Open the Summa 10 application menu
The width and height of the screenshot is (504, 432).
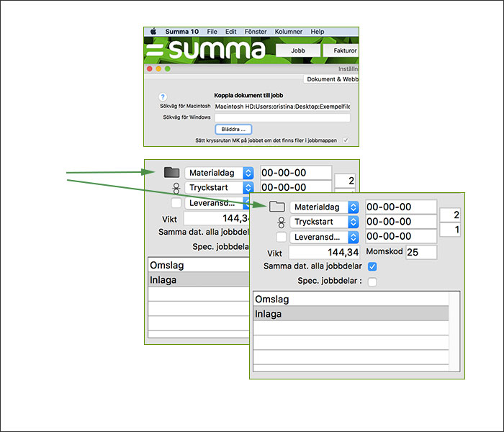181,32
